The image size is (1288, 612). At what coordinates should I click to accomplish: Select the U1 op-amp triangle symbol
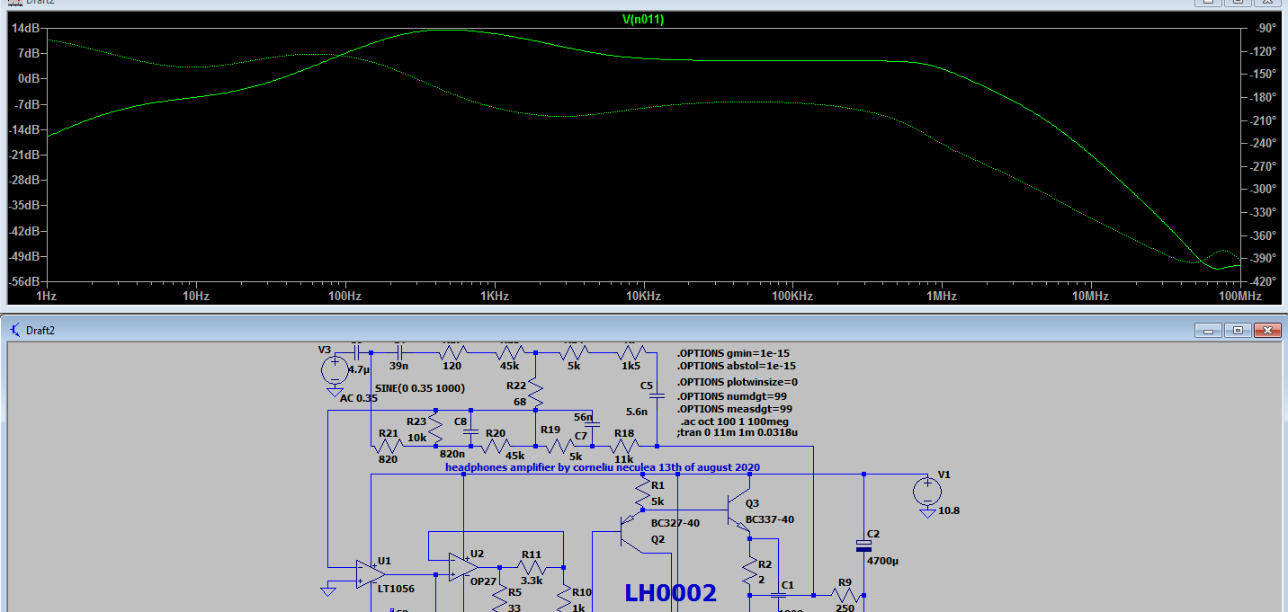pyautogui.click(x=371, y=574)
